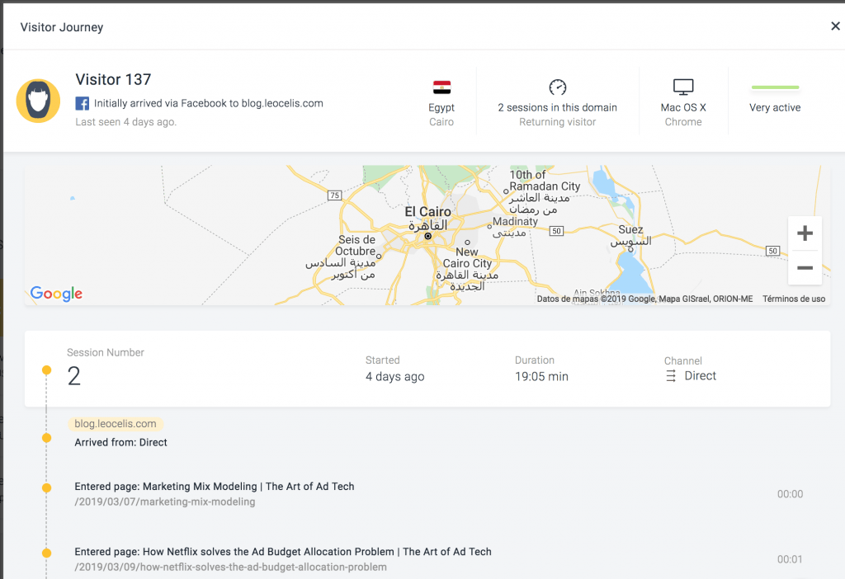Close the Visitor Journey dialog

click(835, 26)
